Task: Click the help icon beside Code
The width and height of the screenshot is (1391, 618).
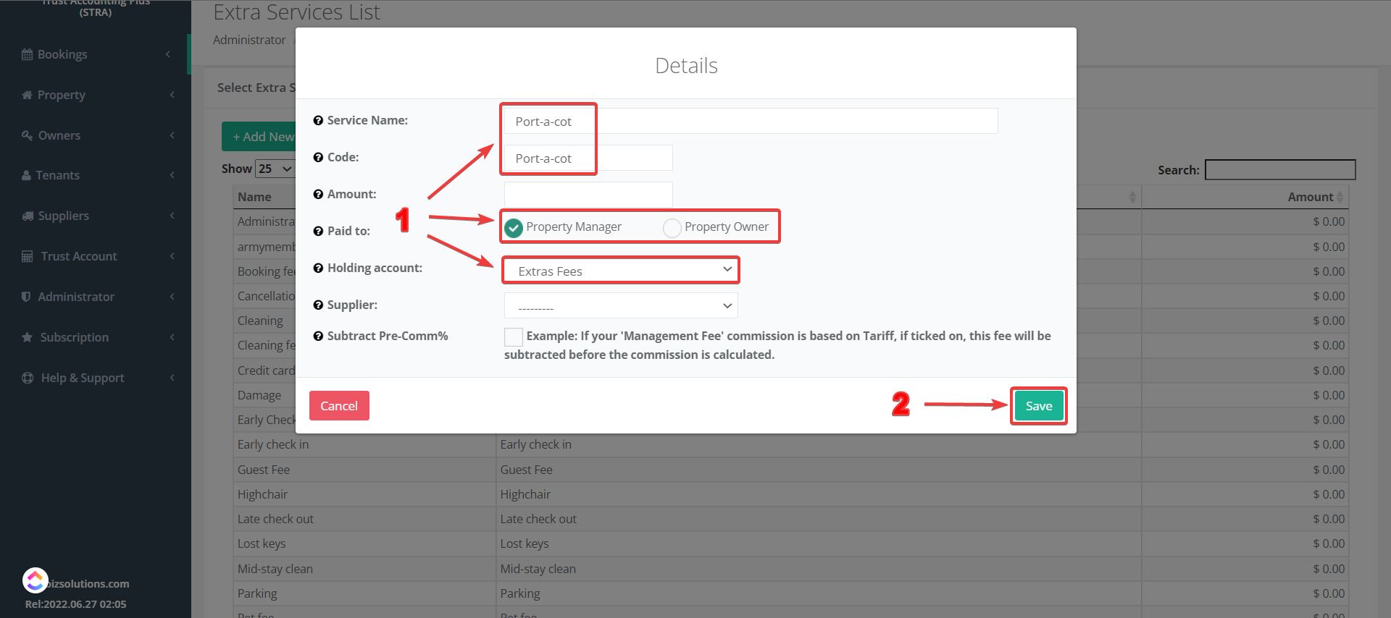Action: [318, 158]
